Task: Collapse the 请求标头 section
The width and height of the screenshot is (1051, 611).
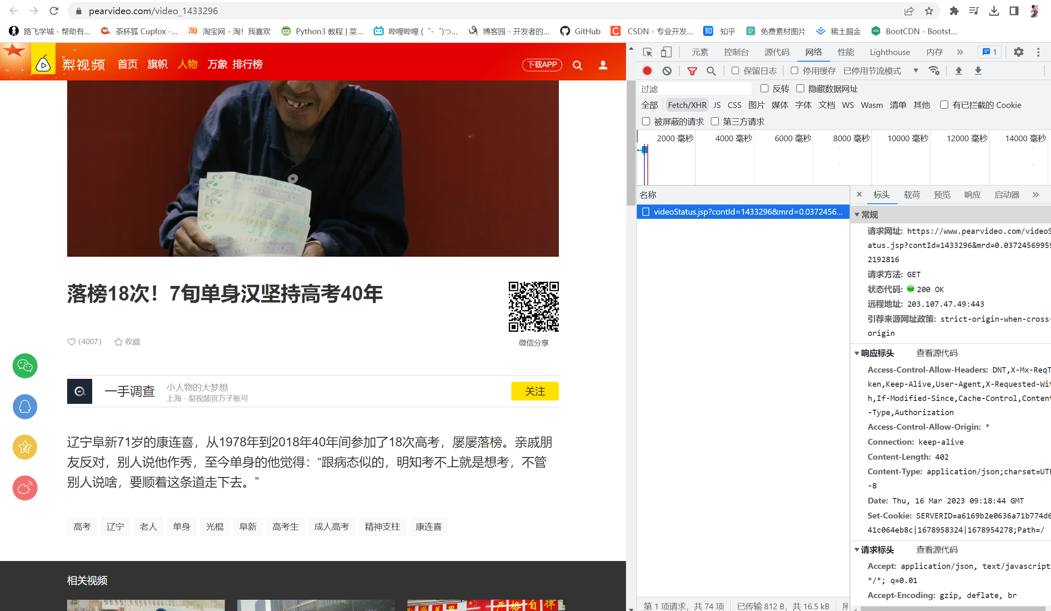Action: (857, 550)
